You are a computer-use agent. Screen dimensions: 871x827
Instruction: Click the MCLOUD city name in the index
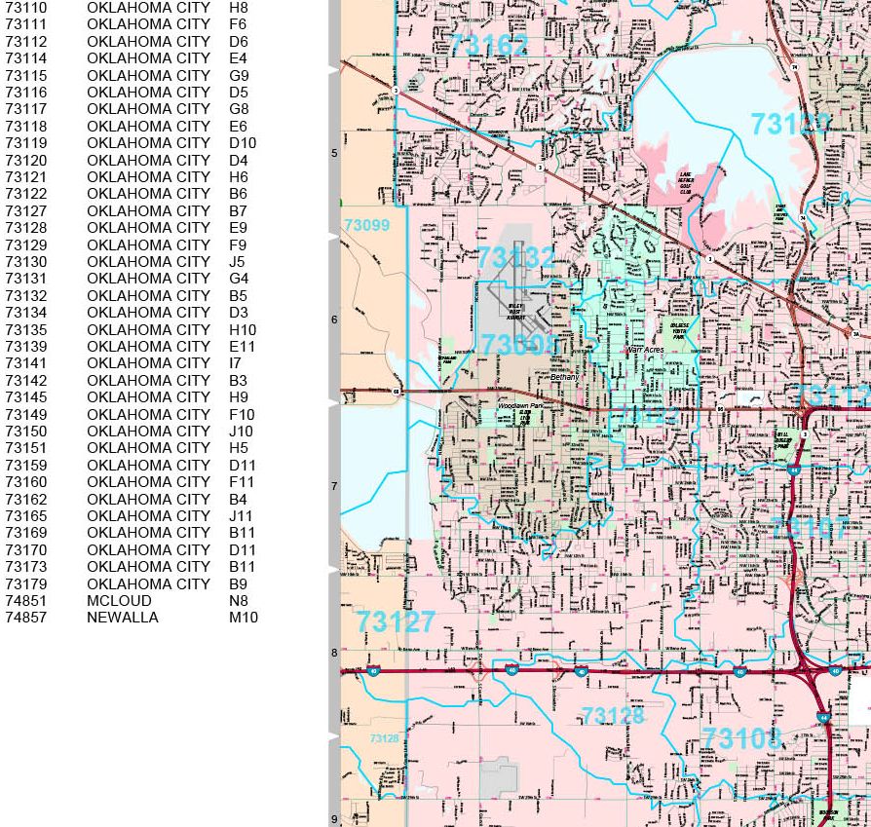coord(119,600)
